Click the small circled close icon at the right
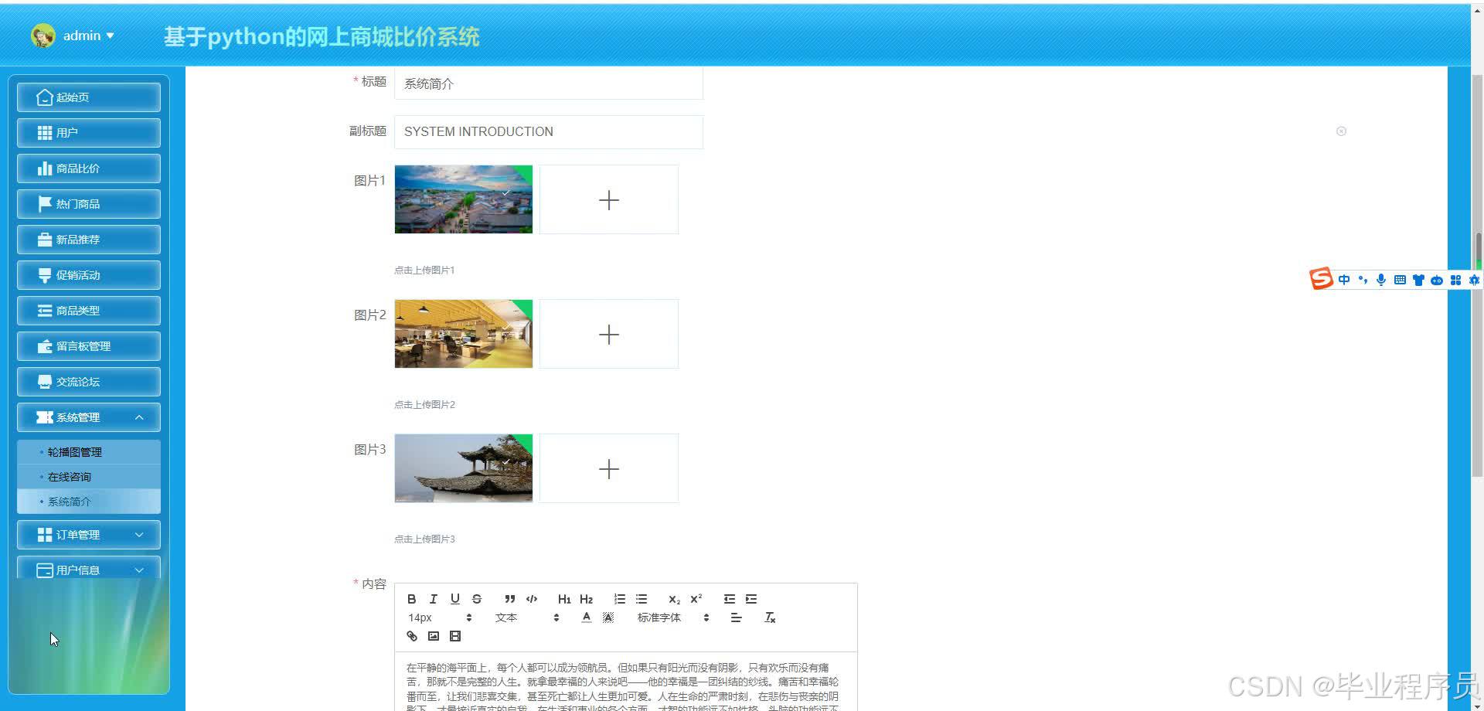The image size is (1484, 711). (x=1341, y=131)
